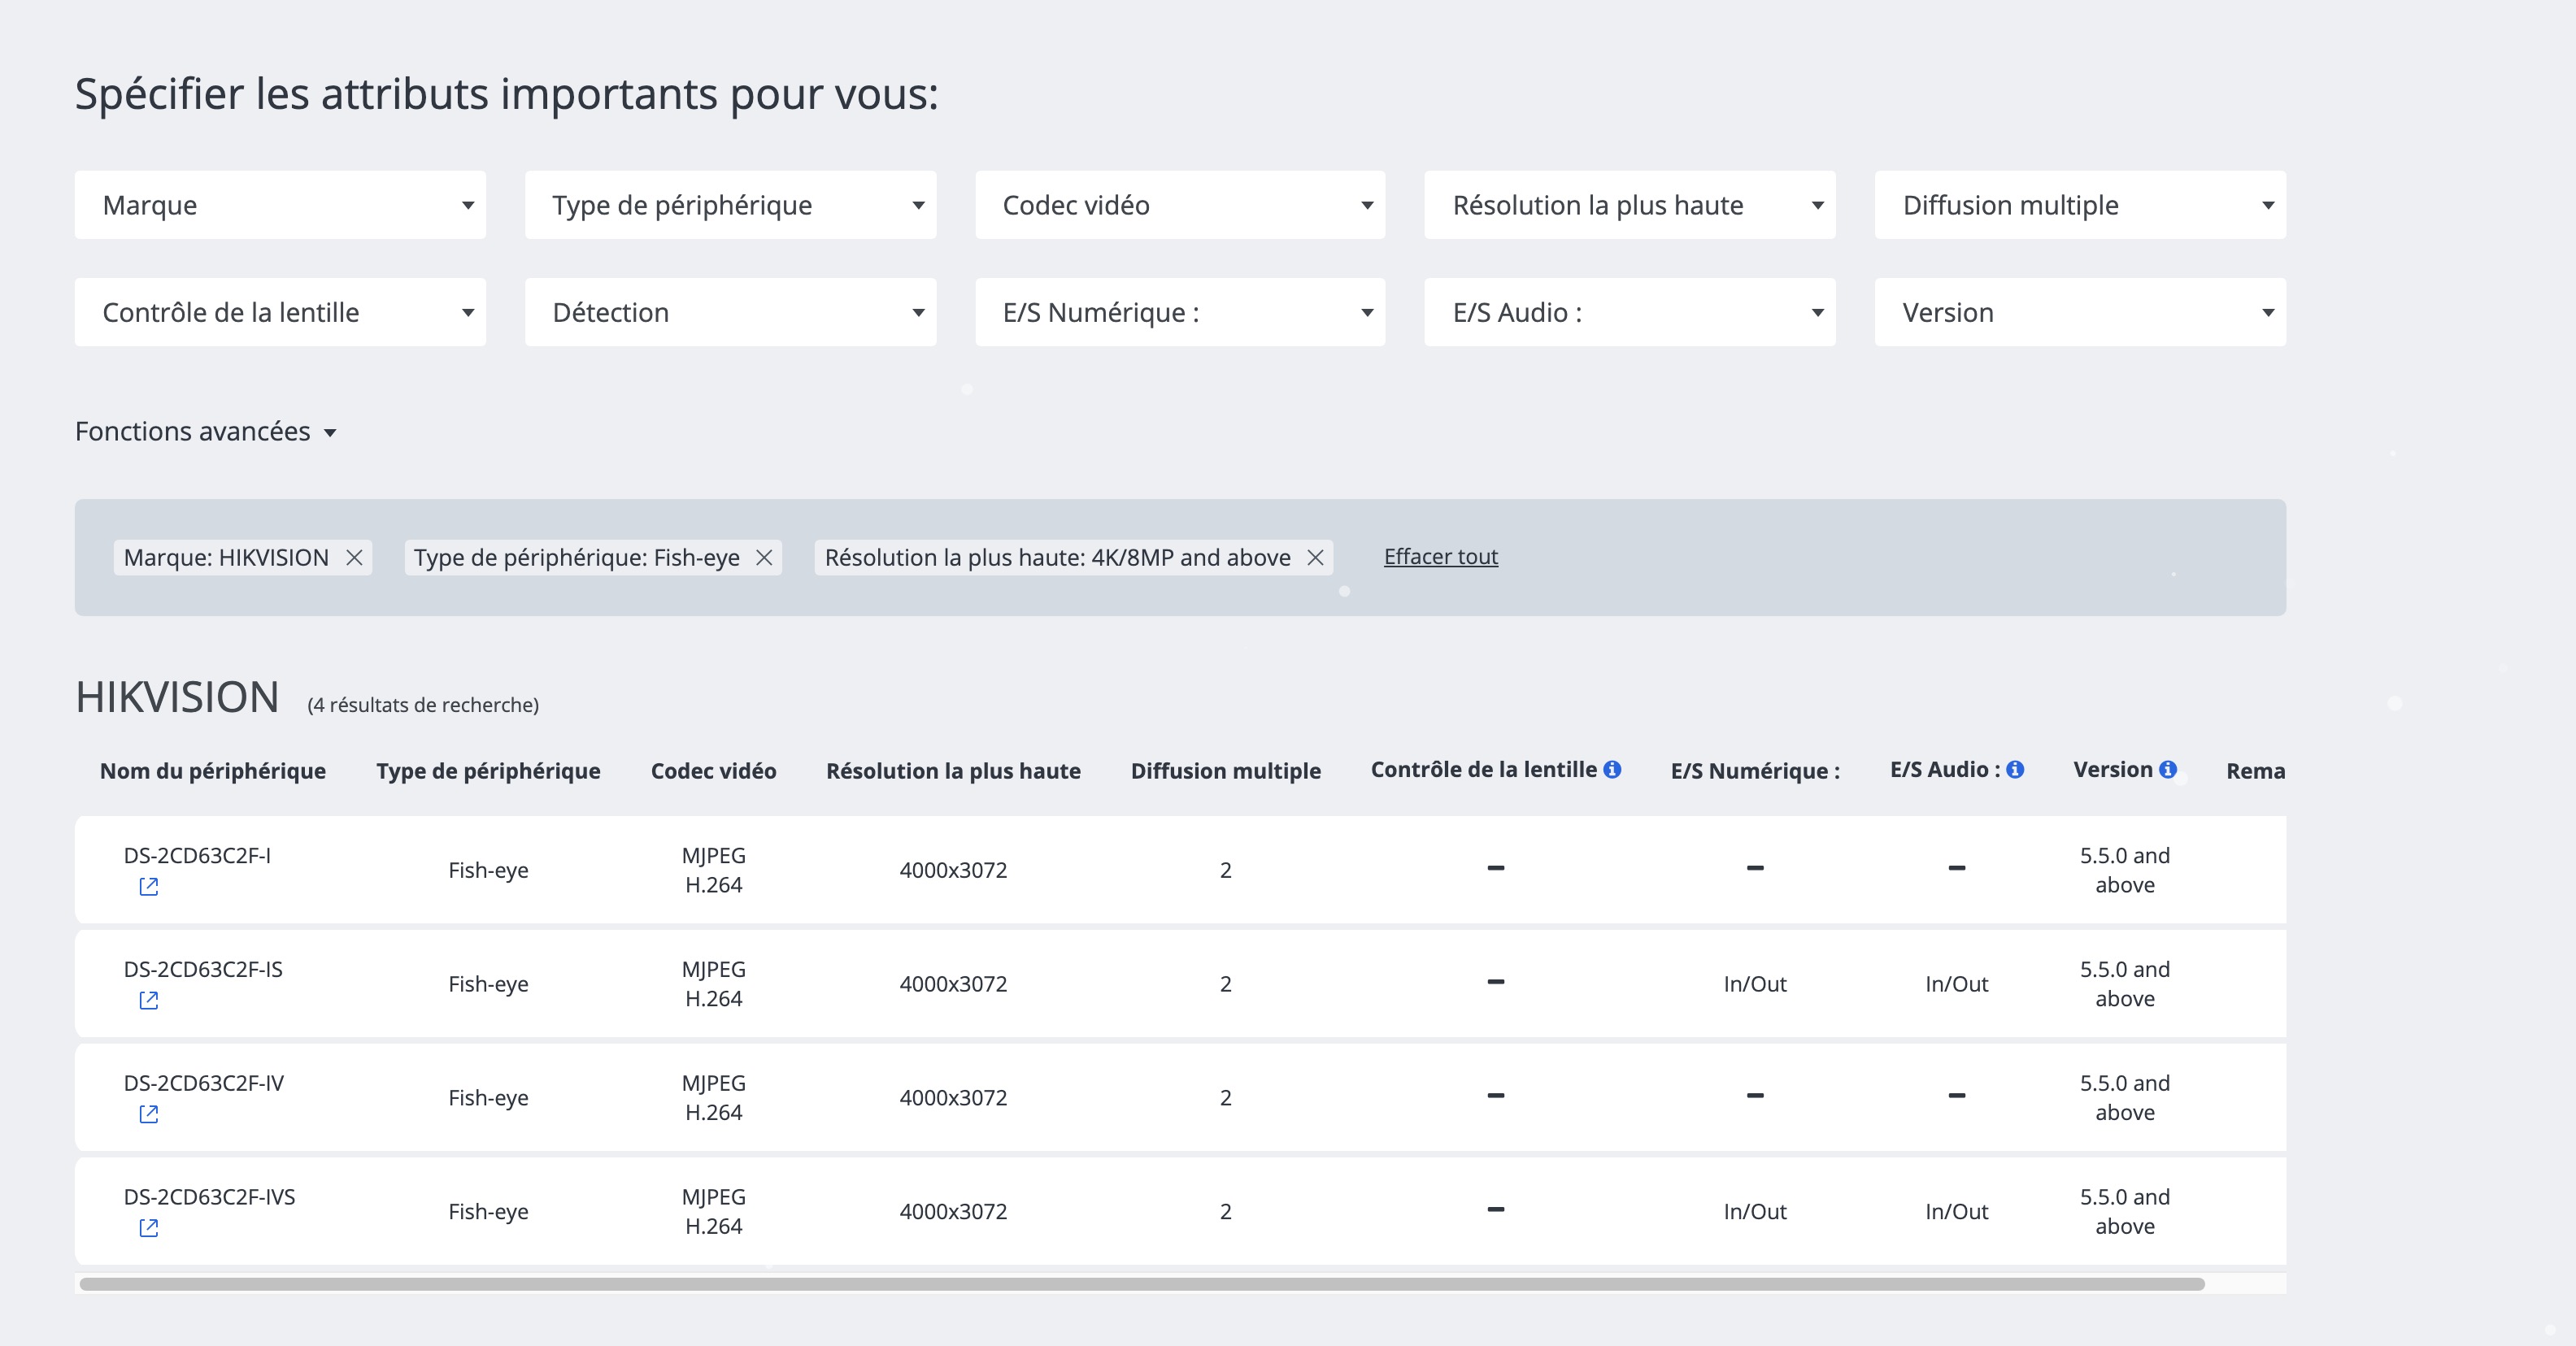Open the Version filter dropdown

click(x=2080, y=313)
